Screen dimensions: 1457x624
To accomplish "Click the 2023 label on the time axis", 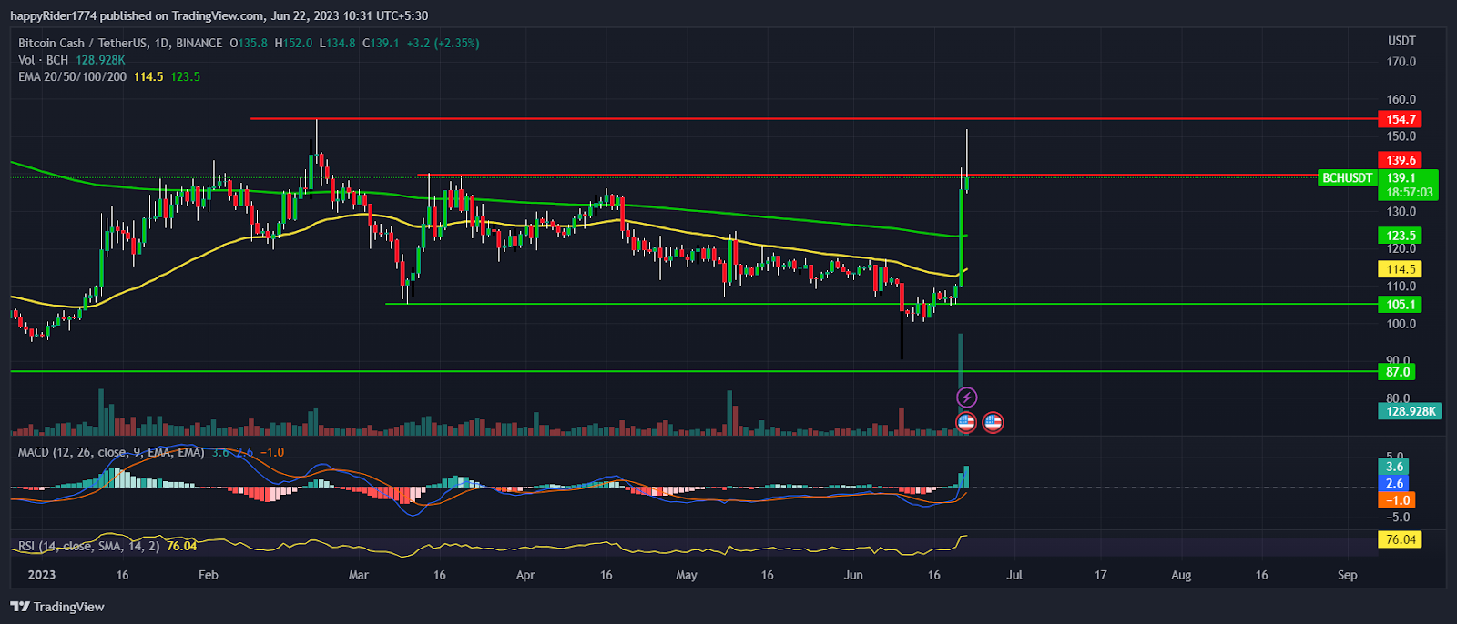I will pos(42,575).
